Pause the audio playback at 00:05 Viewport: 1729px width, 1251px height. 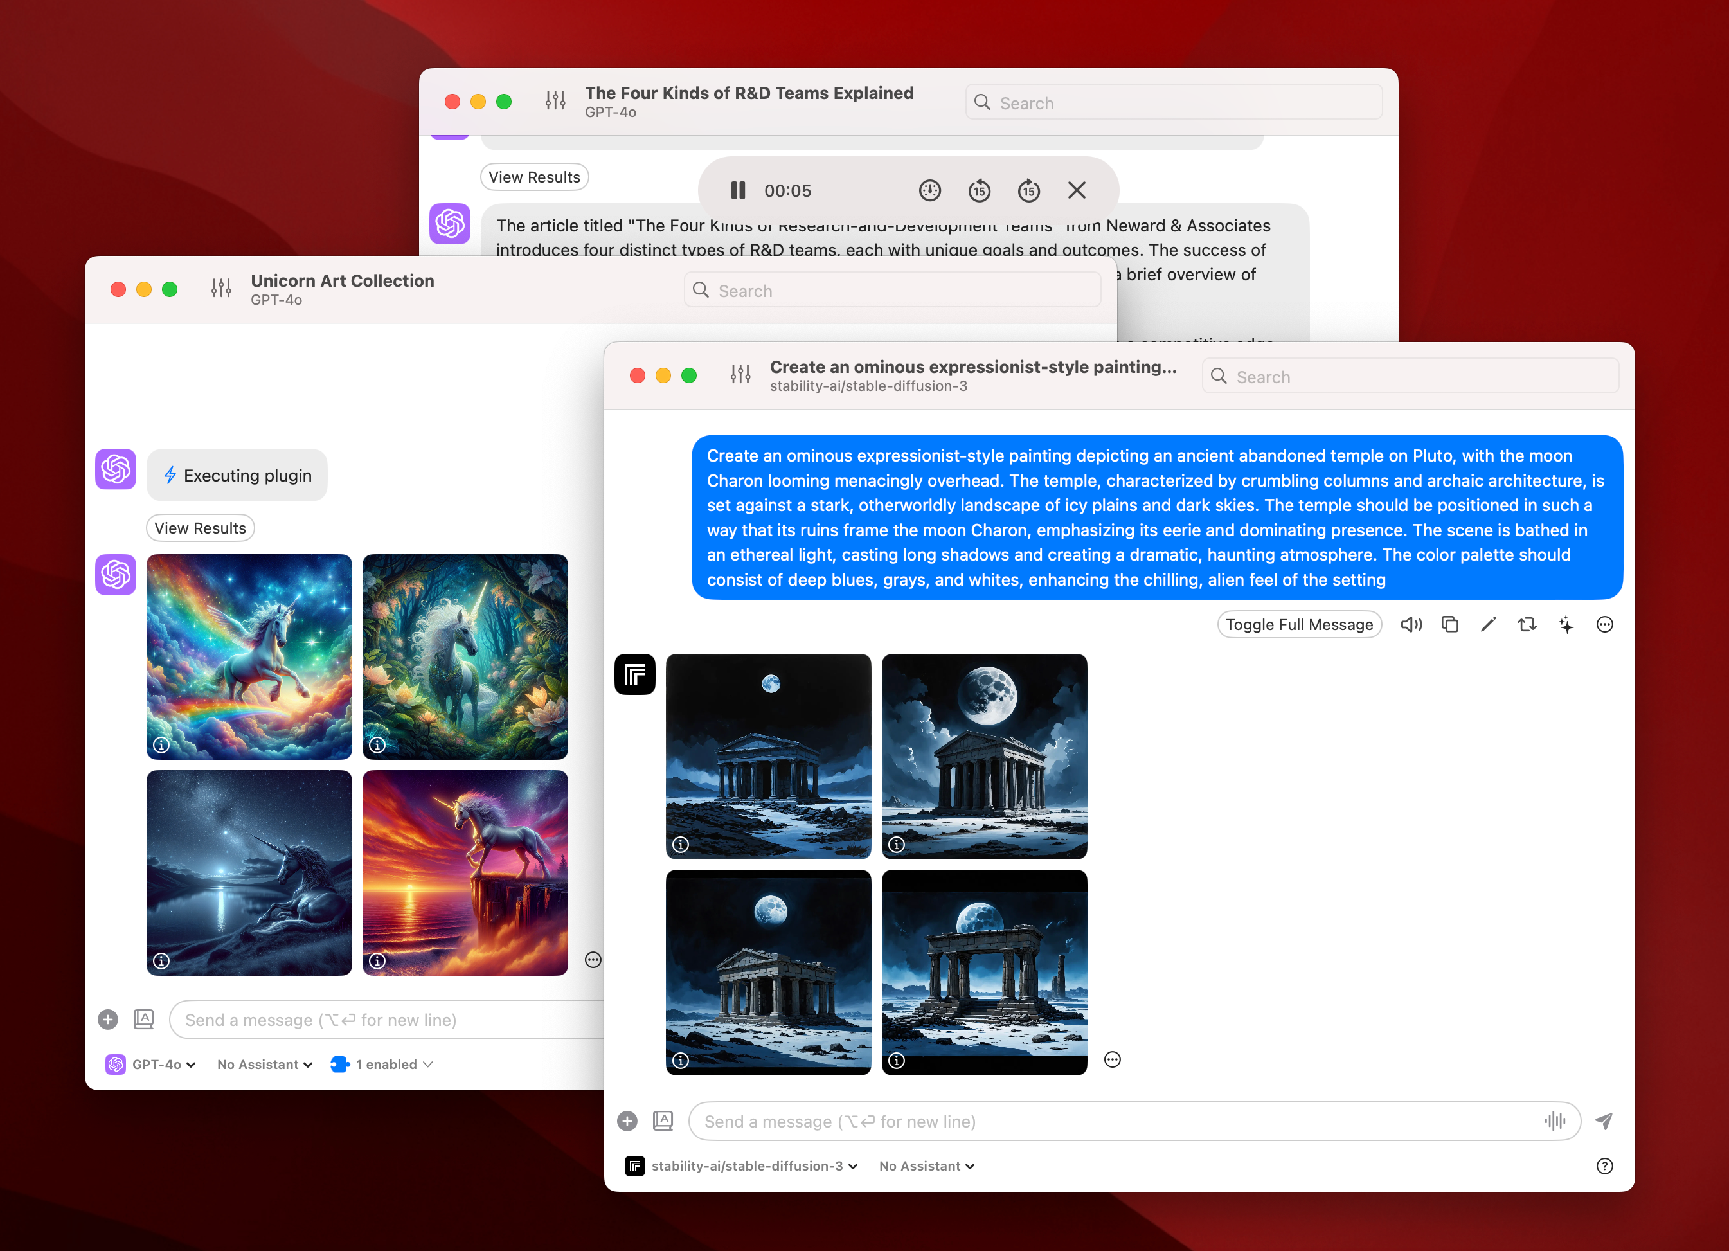pyautogui.click(x=737, y=190)
